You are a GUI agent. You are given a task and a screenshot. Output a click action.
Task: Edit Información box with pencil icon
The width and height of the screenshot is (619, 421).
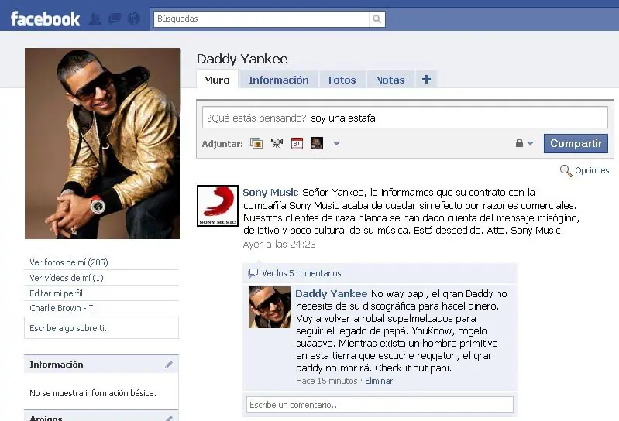[x=169, y=365]
